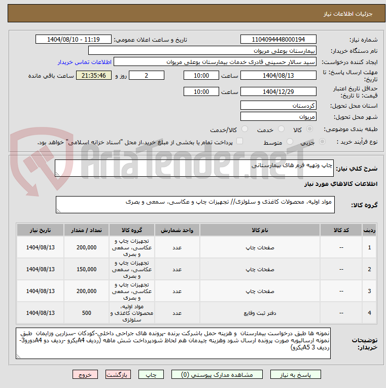
Task: Click 'دفتر ثبت وقایع' item name
Action: coord(260,313)
